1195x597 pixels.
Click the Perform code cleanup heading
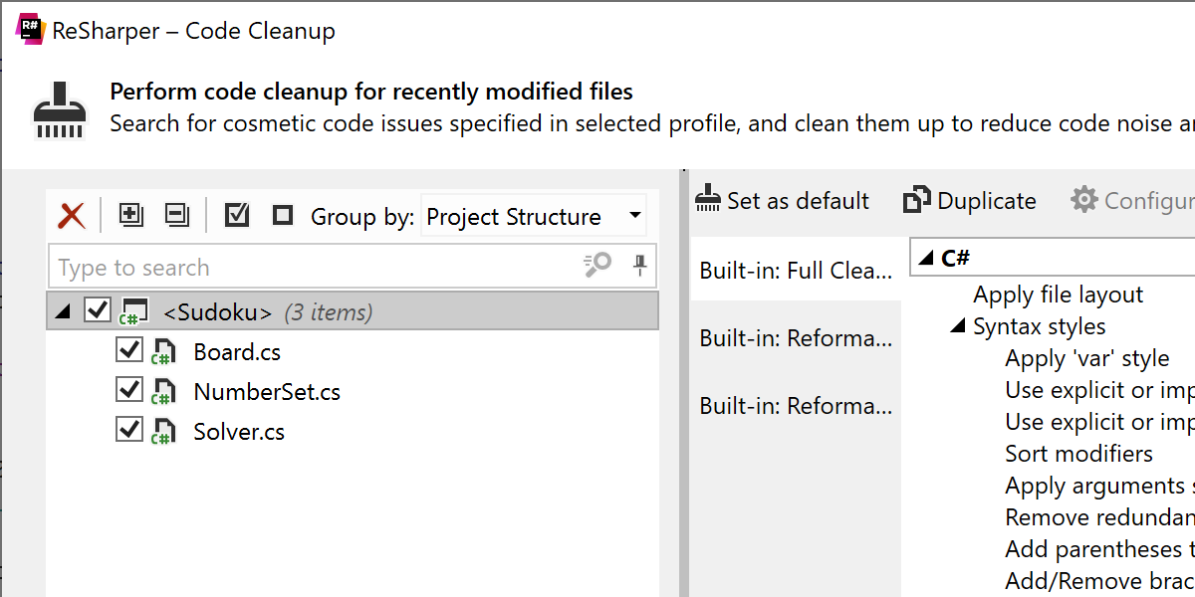pyautogui.click(x=371, y=92)
